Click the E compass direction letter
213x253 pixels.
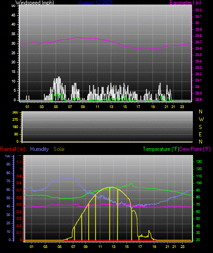[x=200, y=134]
